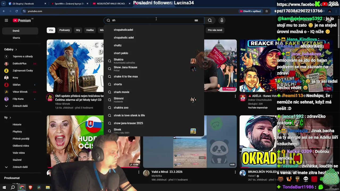Go back with the browser back arrow
This screenshot has height=191, width=340.
coord(4,11)
